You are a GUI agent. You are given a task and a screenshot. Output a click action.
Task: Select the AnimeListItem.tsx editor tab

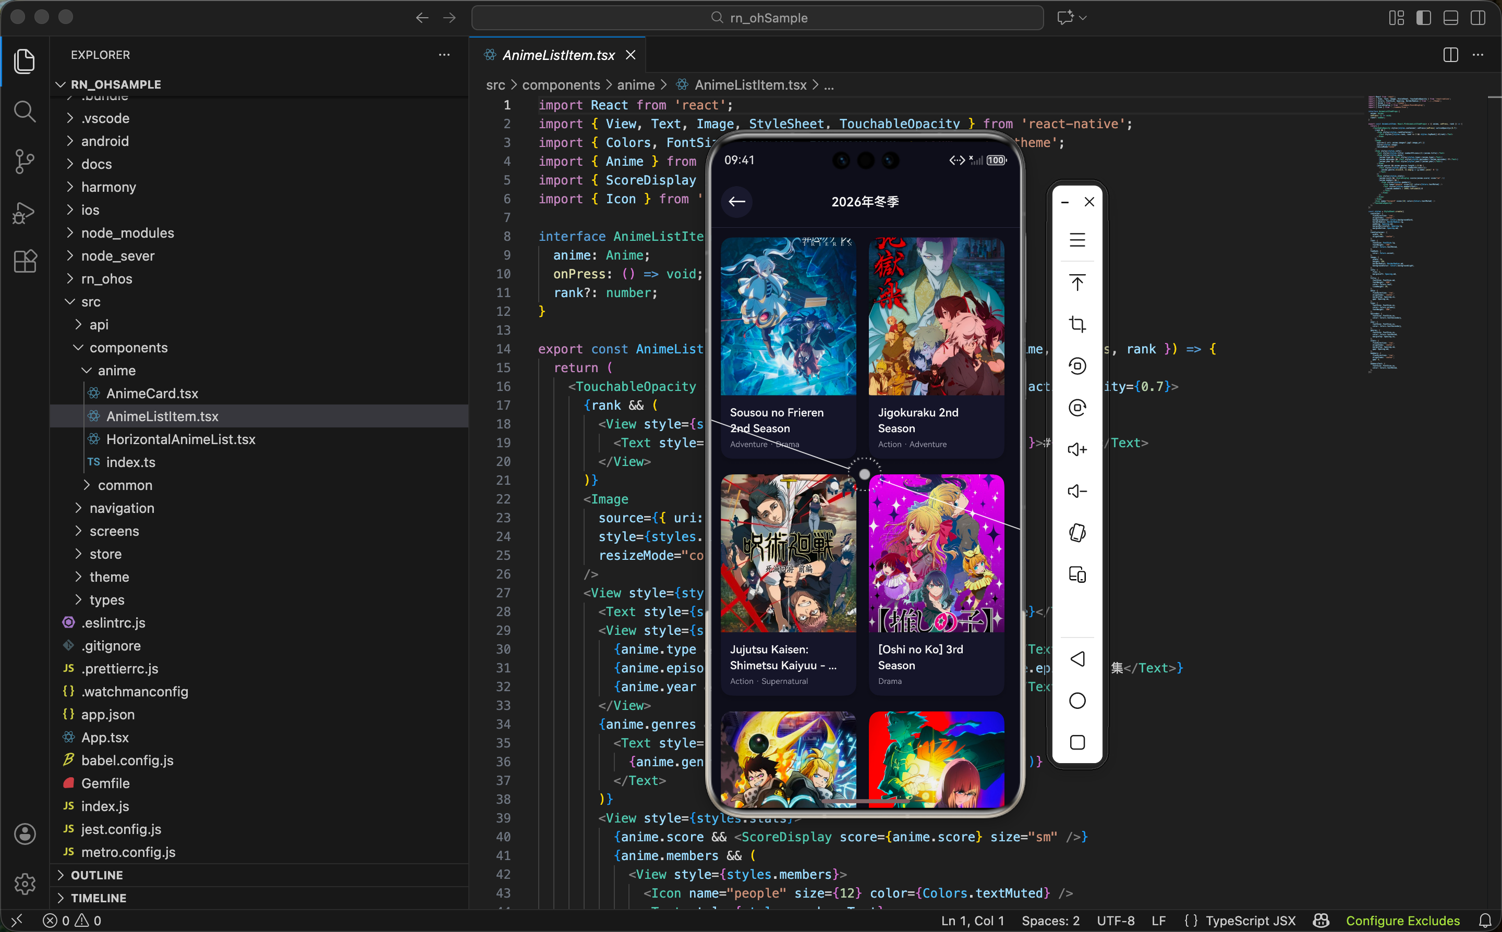tap(558, 55)
